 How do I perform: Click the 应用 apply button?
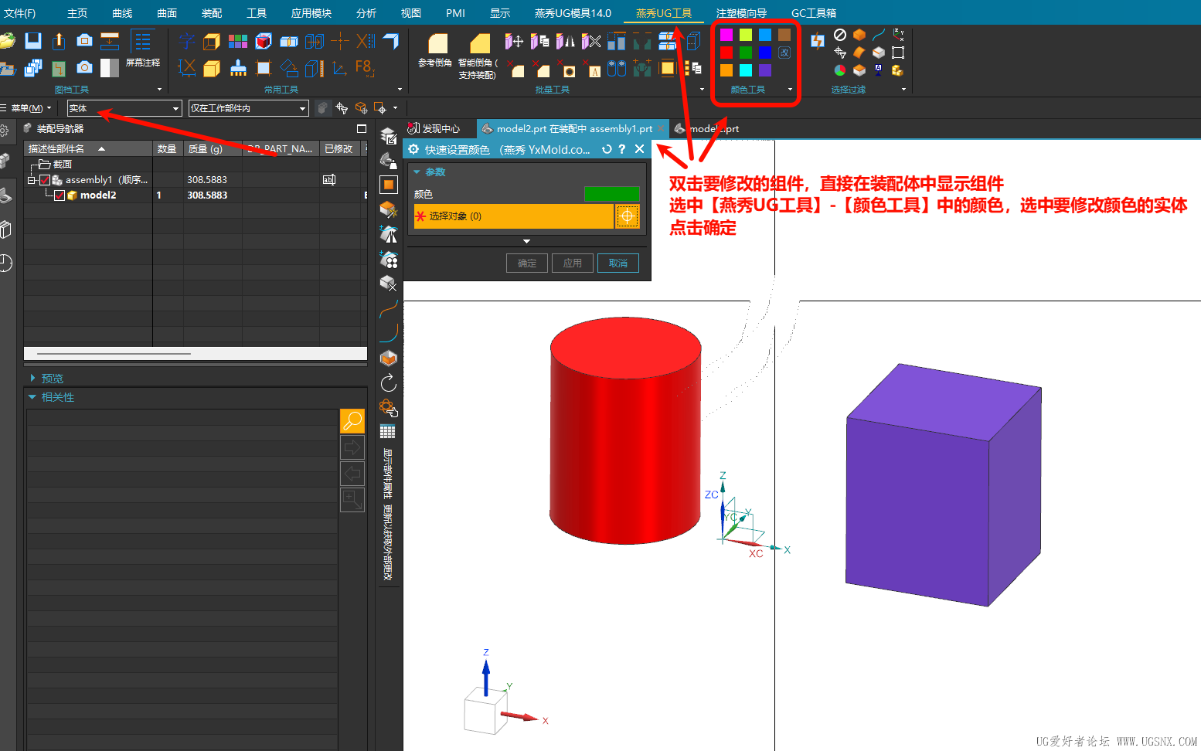572,263
